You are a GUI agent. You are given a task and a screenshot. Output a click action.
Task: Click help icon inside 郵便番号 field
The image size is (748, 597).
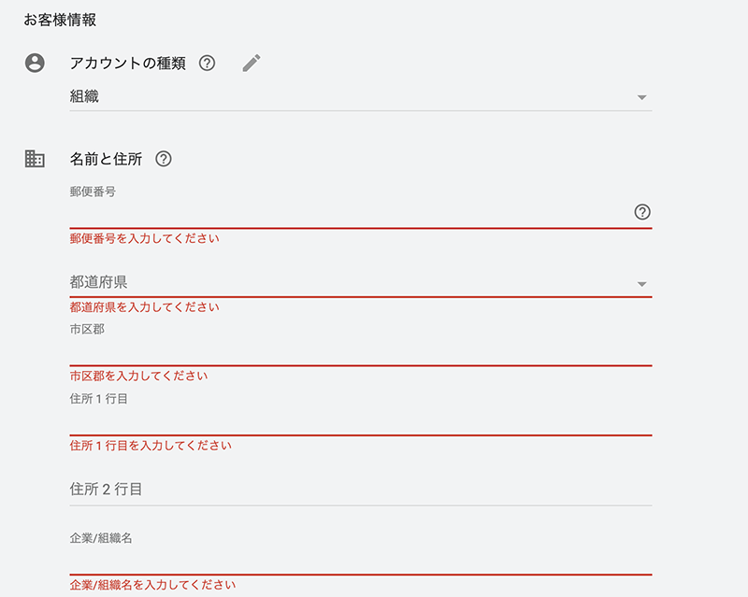[x=642, y=212]
